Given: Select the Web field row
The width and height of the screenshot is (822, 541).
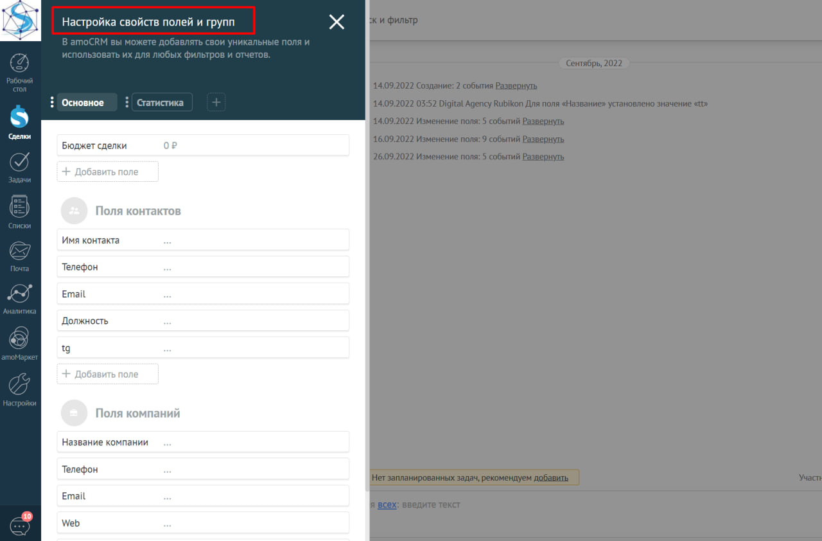Looking at the screenshot, I should point(203,523).
